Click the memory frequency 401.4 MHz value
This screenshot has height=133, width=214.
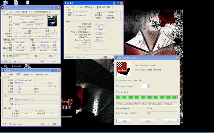click(99, 24)
